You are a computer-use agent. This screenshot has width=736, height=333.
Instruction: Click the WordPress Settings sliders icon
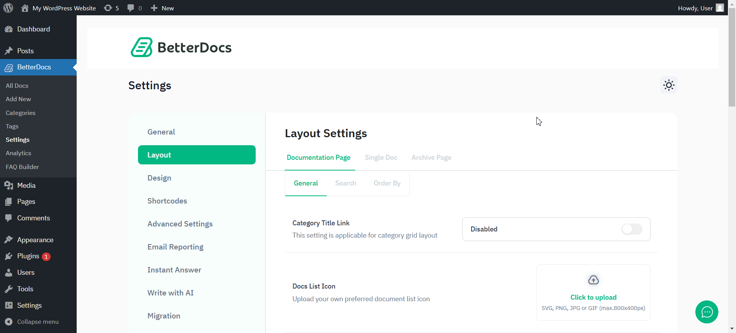point(9,305)
